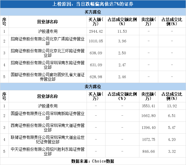Click percentage value 2.47
The height and width of the screenshot is (165, 186).
(122, 65)
